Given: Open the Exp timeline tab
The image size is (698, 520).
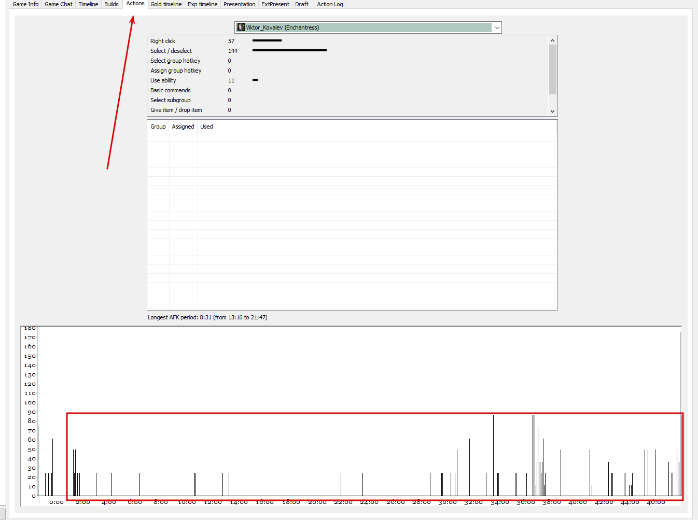Looking at the screenshot, I should (203, 4).
